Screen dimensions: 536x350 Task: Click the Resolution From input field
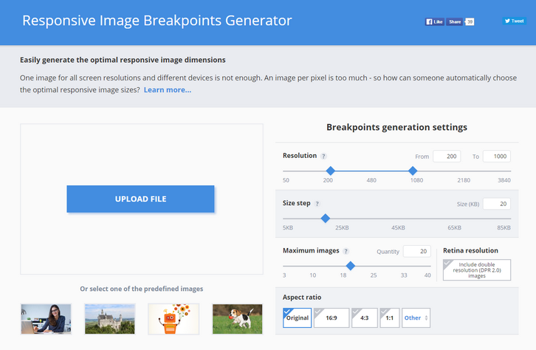pos(447,157)
